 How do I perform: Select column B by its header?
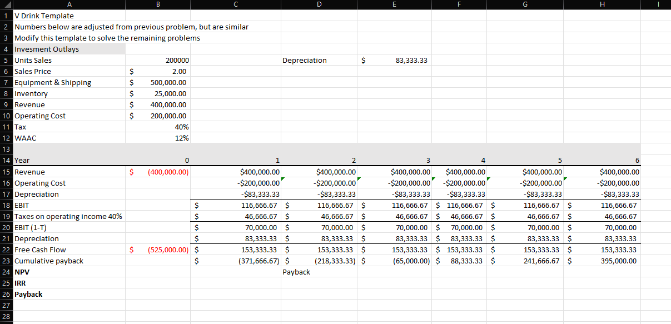tap(157, 4)
